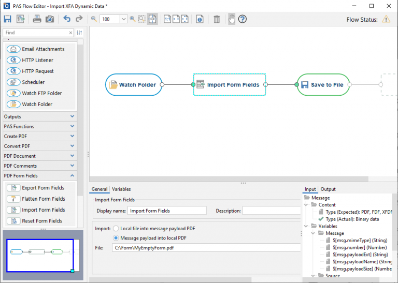Toggle the hand pan tool
Viewport: 398px width, 283px height.
tap(232, 19)
